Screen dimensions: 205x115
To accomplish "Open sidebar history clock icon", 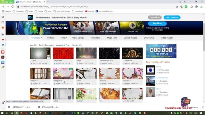I will (x=3, y=22).
